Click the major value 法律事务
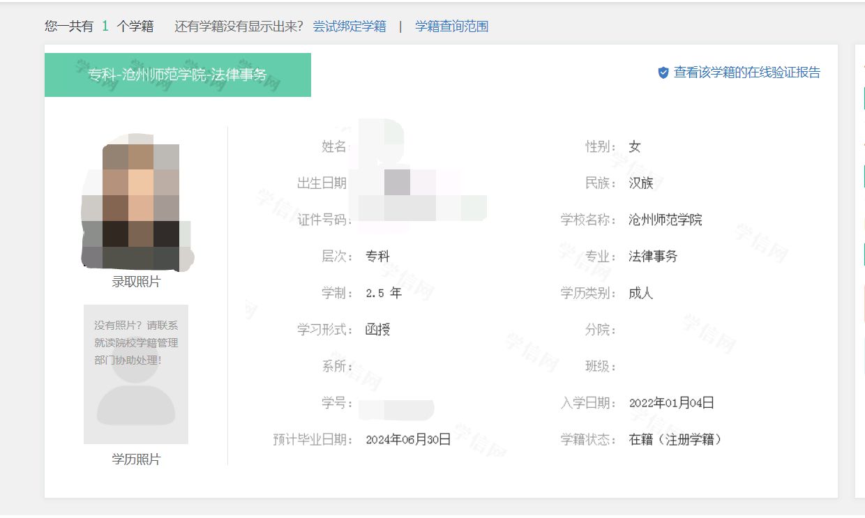The height and width of the screenshot is (518, 865). click(x=653, y=257)
